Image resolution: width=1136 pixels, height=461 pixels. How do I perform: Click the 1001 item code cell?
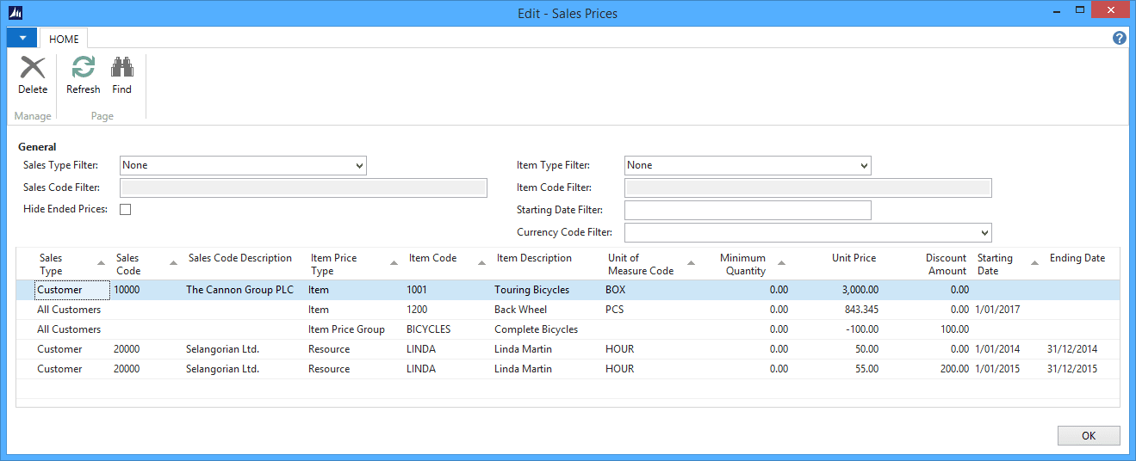tap(417, 290)
